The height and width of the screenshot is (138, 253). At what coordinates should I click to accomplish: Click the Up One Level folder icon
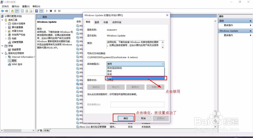[12, 11]
